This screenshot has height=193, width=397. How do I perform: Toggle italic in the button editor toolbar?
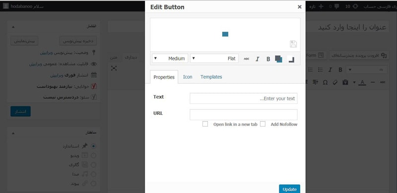point(258,59)
